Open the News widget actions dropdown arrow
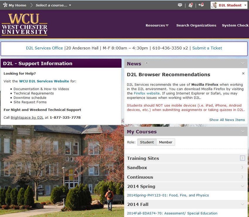The height and width of the screenshot is (217, 249). tap(147, 63)
